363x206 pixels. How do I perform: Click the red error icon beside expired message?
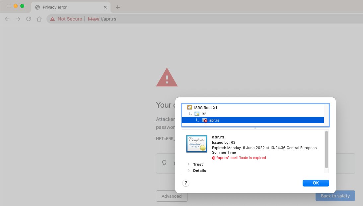[x=214, y=158]
